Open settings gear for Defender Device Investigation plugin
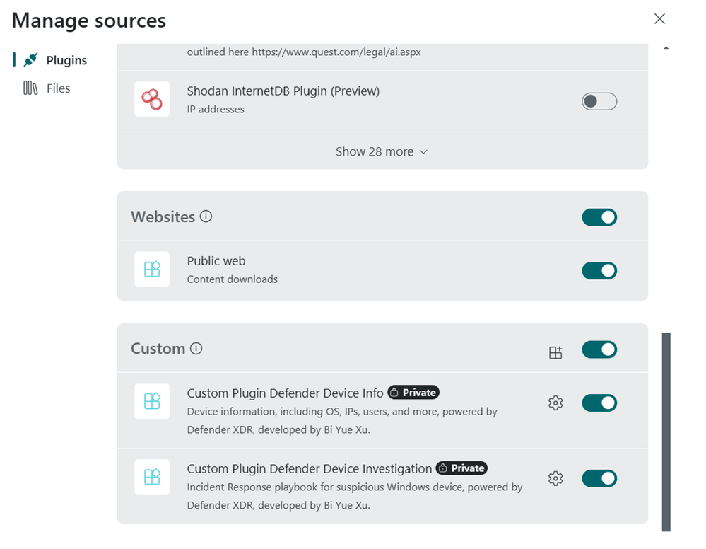The height and width of the screenshot is (549, 706). pyautogui.click(x=555, y=478)
